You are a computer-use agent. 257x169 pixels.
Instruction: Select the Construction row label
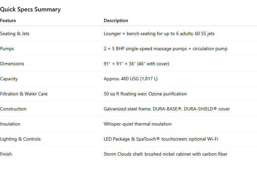pos(13,109)
